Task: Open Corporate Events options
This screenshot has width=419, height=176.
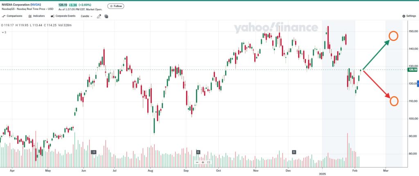Action: (x=63, y=16)
